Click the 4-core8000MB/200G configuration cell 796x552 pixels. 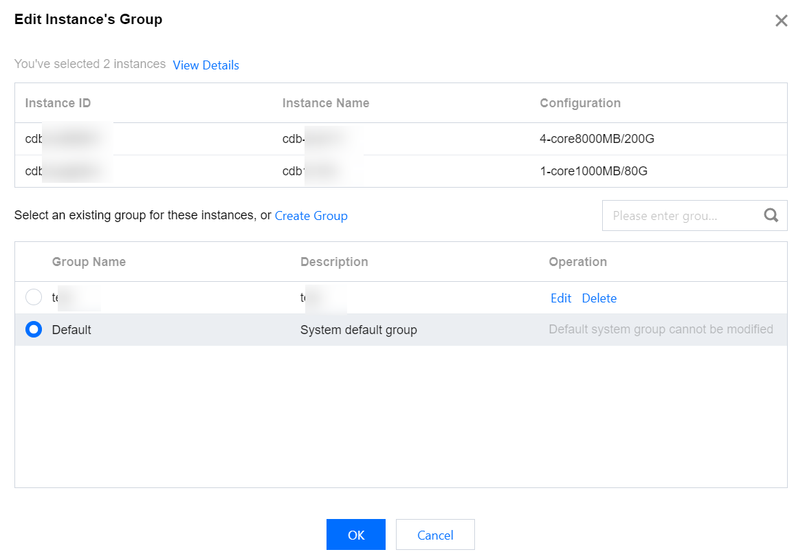(597, 139)
